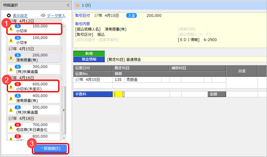
Task: Click the 港南商事(株) 振込依頼人名 value
Action: click(x=115, y=29)
